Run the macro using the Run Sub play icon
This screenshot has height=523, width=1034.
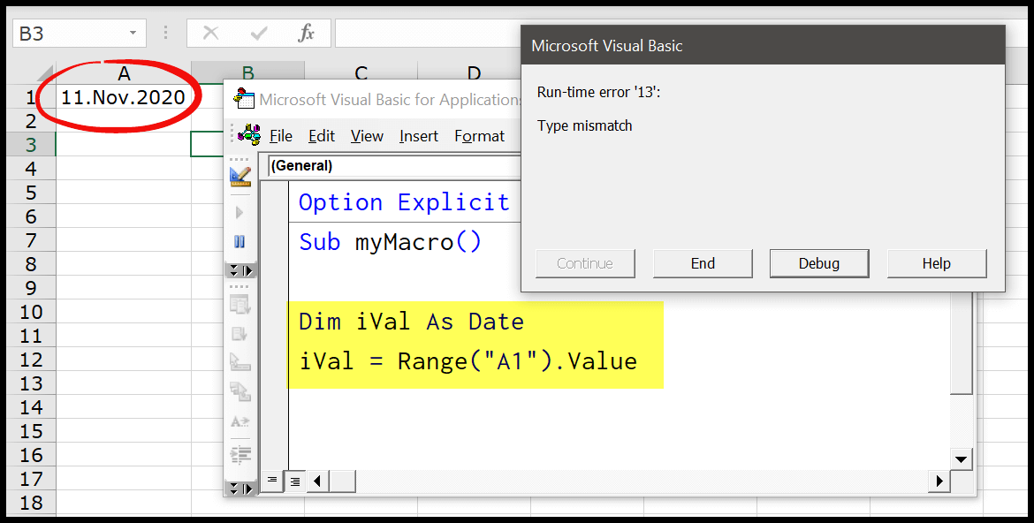[x=240, y=211]
